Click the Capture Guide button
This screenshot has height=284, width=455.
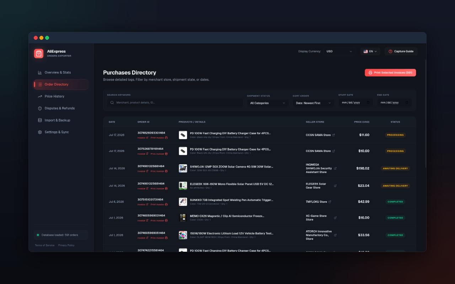coord(401,51)
